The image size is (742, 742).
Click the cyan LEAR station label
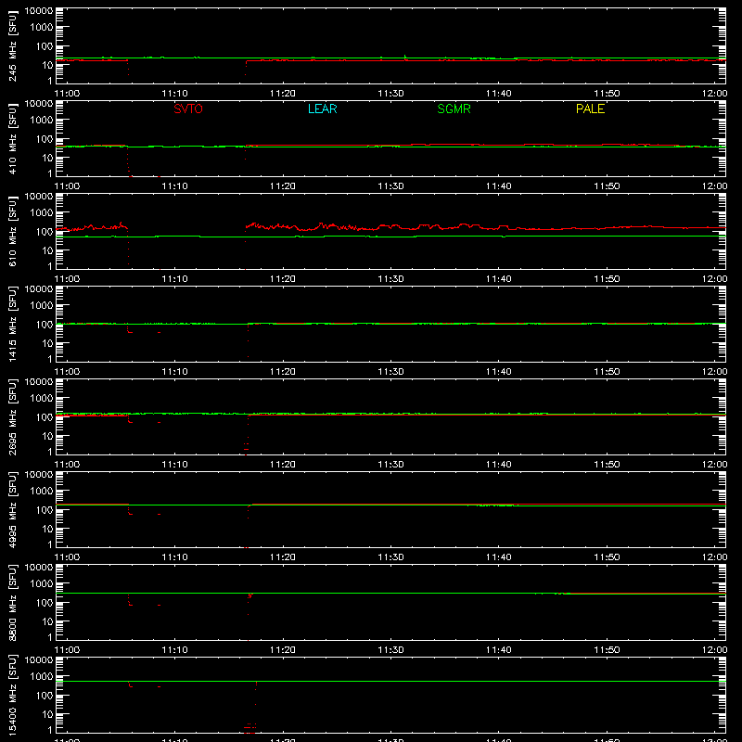(322, 109)
